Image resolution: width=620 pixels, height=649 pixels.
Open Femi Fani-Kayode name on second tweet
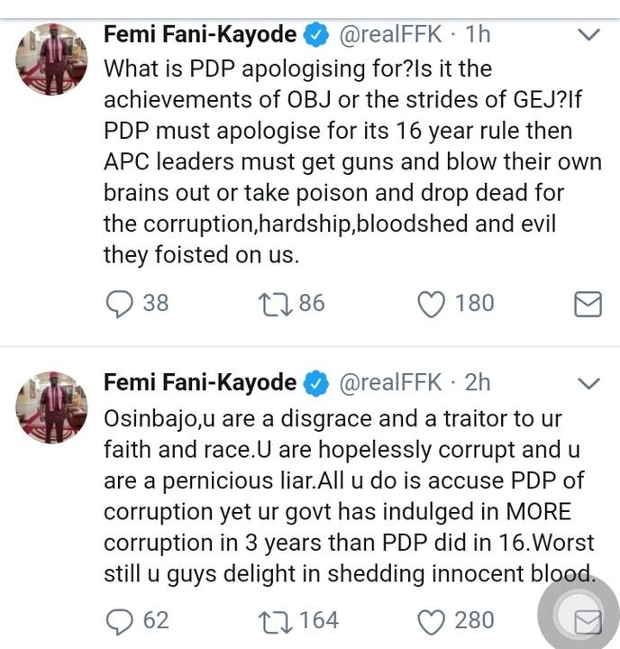point(200,382)
